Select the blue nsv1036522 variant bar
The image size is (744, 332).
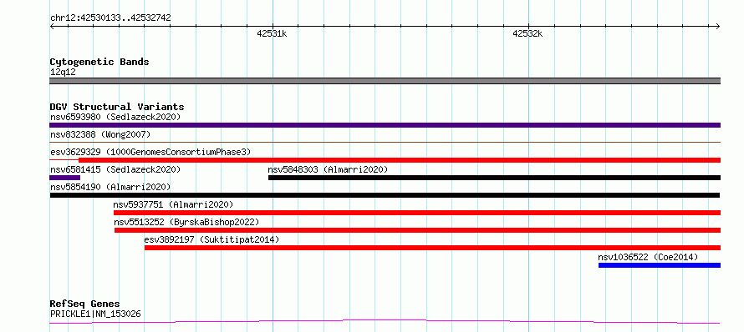click(660, 265)
